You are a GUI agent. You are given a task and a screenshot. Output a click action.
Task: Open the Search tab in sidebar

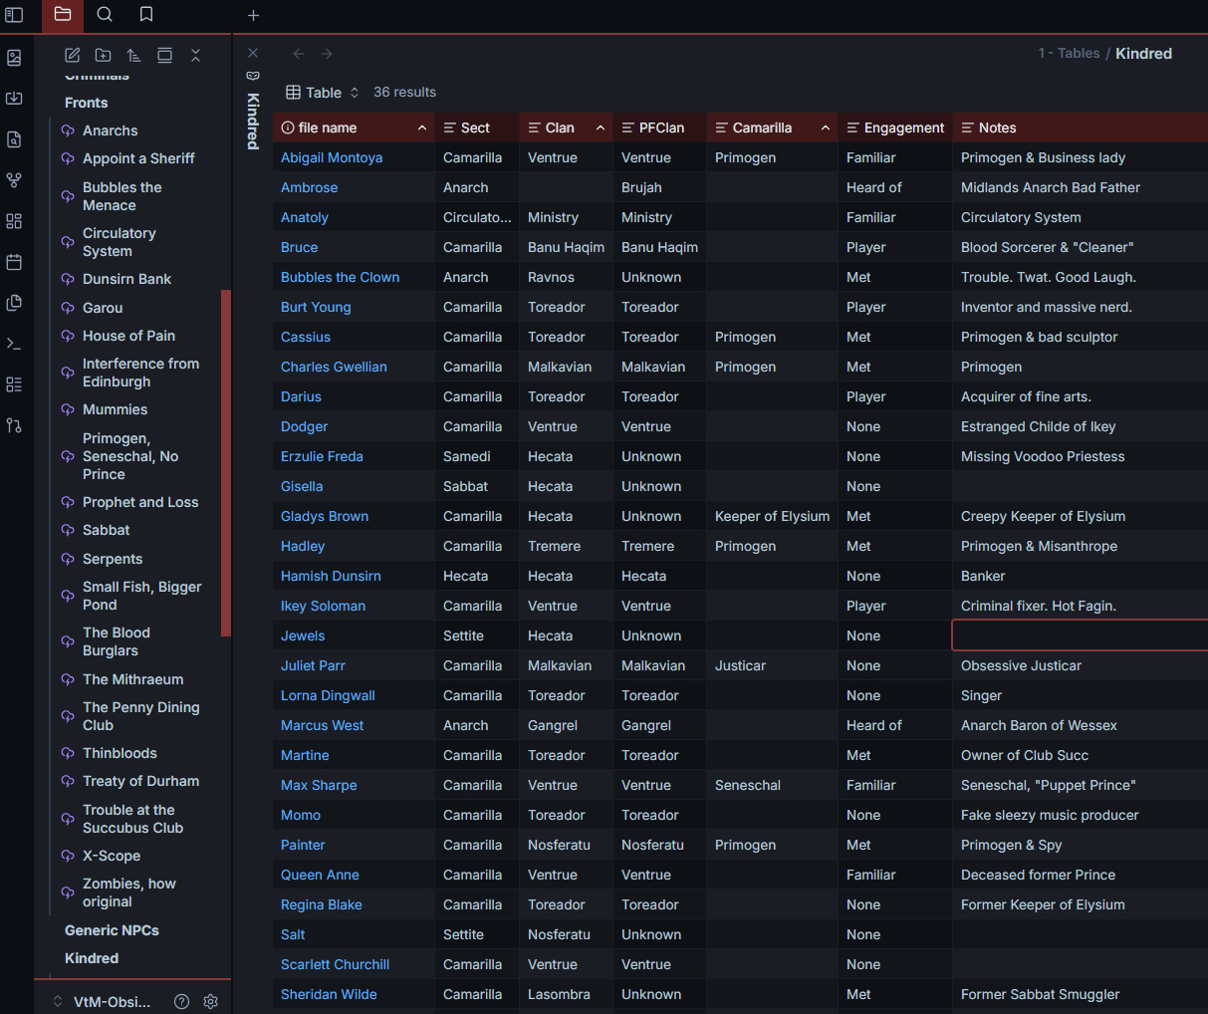point(105,15)
